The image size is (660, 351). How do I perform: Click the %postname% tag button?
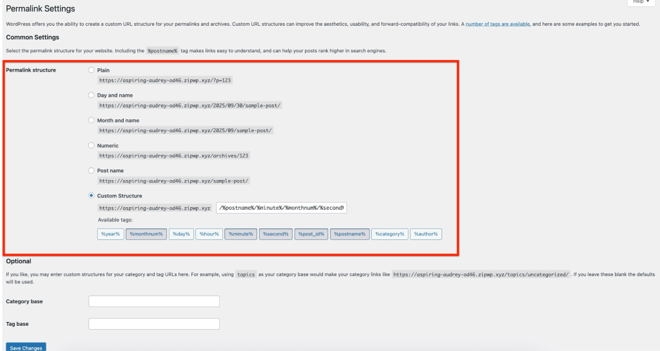(350, 234)
